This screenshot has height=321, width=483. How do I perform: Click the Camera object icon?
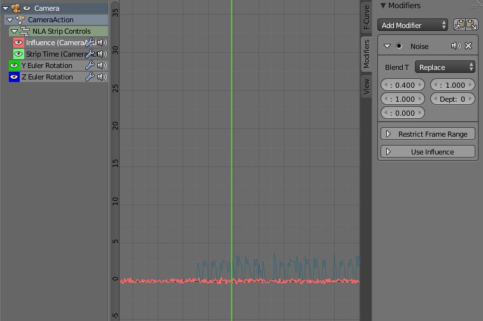coord(16,8)
